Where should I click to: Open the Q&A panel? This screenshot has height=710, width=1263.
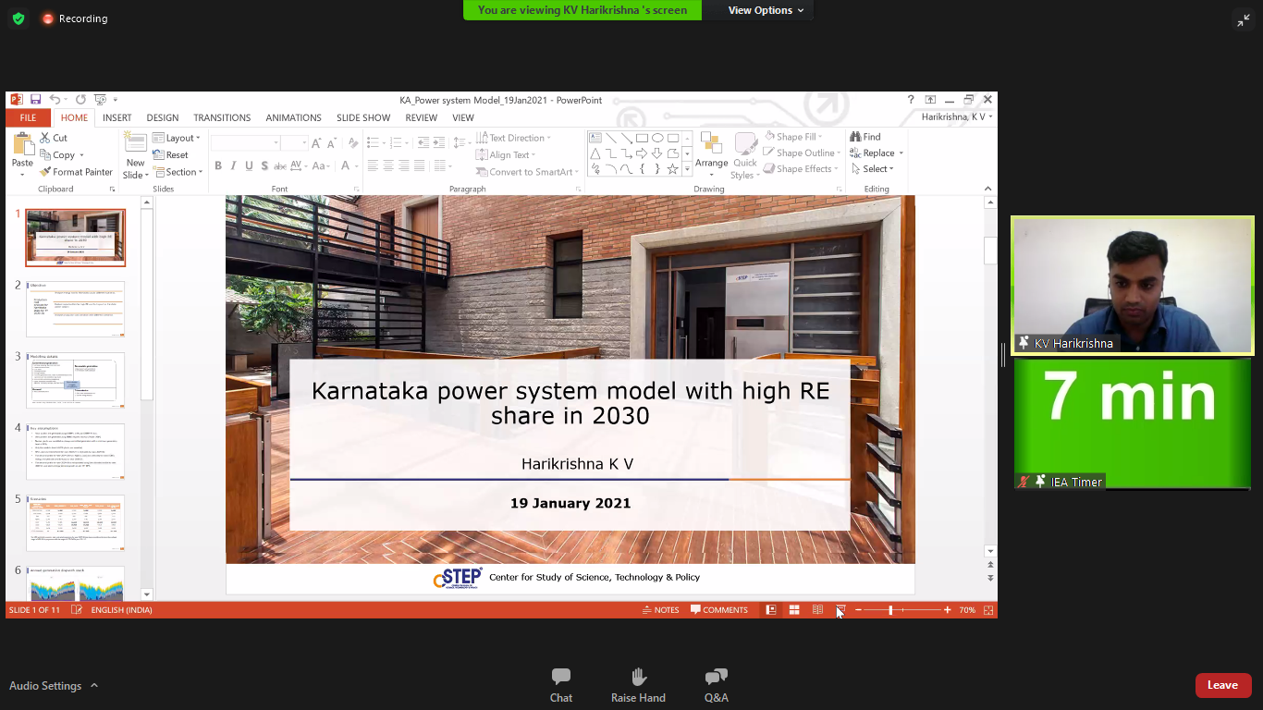point(716,685)
